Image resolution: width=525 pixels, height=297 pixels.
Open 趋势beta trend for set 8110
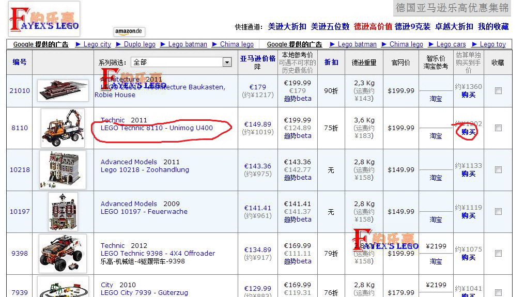(298, 136)
